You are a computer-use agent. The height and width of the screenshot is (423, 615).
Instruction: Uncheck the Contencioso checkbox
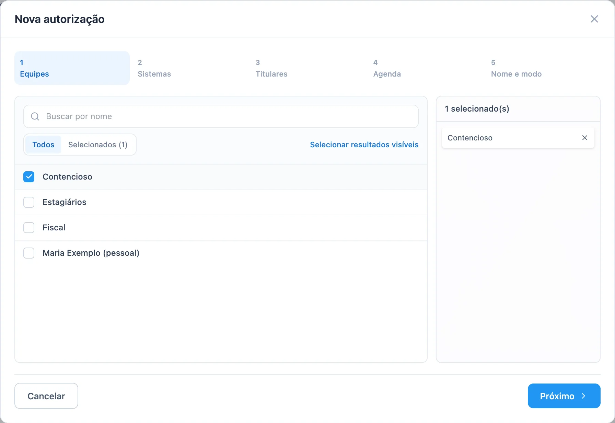click(x=29, y=177)
